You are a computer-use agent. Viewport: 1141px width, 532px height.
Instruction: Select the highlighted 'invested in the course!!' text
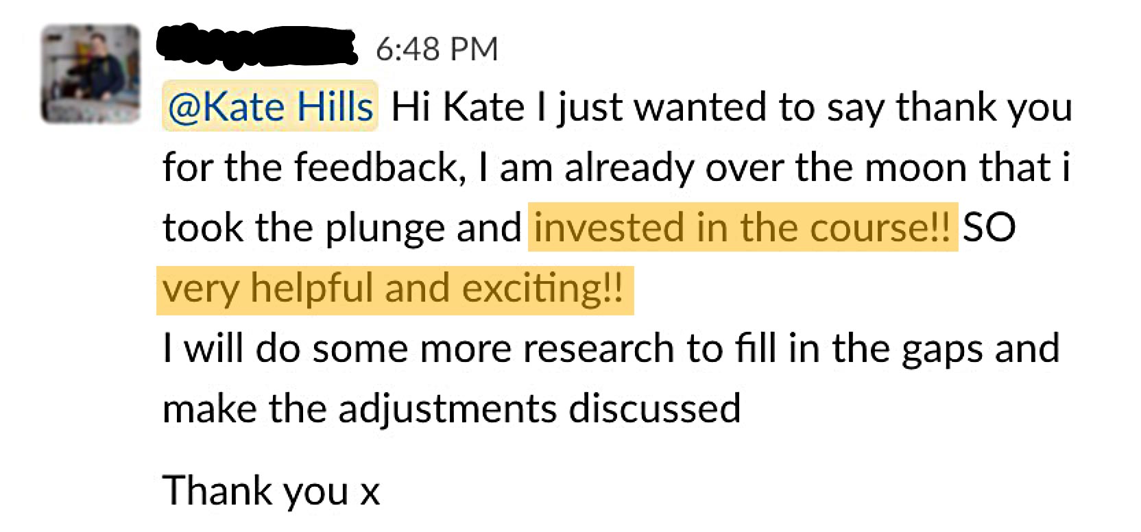(743, 227)
